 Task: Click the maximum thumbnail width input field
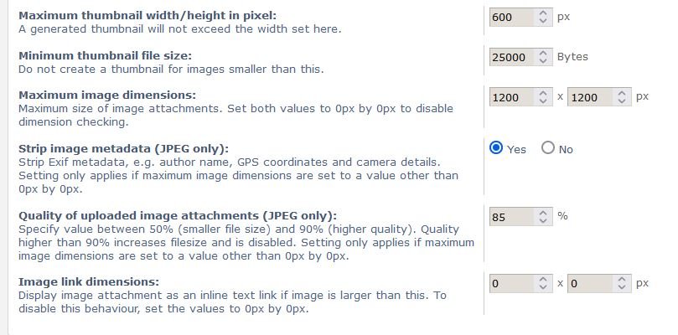[510, 17]
